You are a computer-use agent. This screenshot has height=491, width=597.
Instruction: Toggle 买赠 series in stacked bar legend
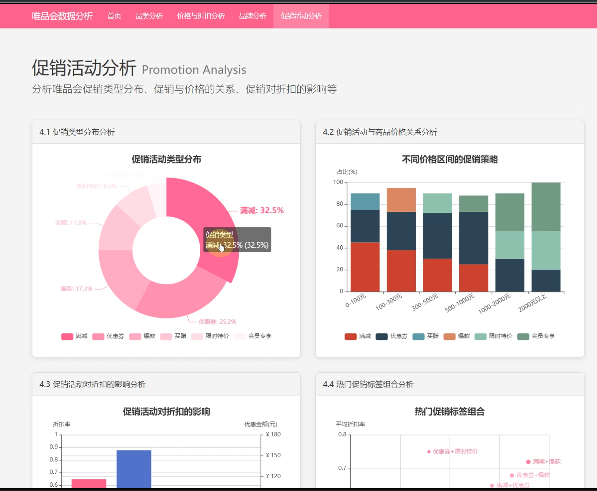(x=418, y=336)
